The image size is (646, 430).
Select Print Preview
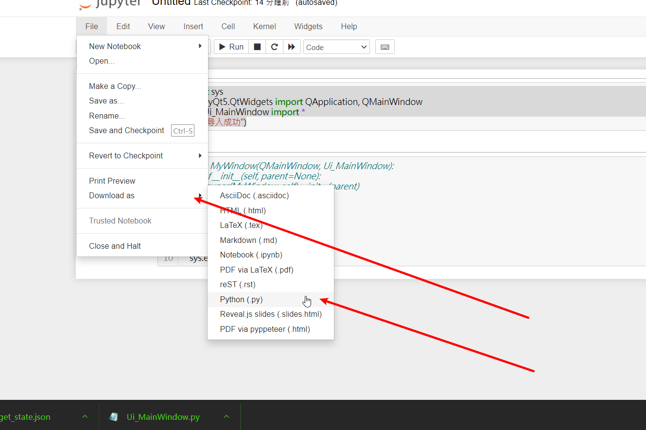(x=142, y=181)
